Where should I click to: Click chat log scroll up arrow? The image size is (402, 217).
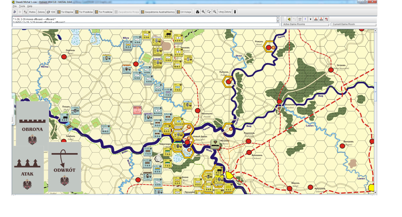[x=278, y=18]
